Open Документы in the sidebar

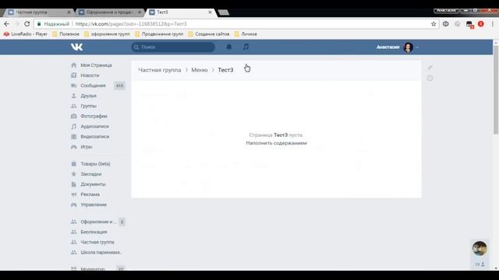[x=93, y=184]
